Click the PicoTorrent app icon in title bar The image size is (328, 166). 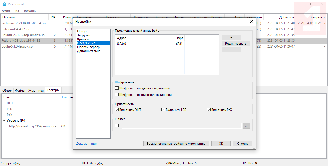[4, 4]
